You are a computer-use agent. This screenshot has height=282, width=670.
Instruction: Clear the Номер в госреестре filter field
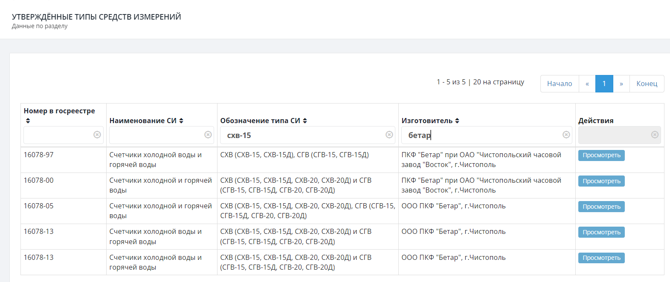97,135
